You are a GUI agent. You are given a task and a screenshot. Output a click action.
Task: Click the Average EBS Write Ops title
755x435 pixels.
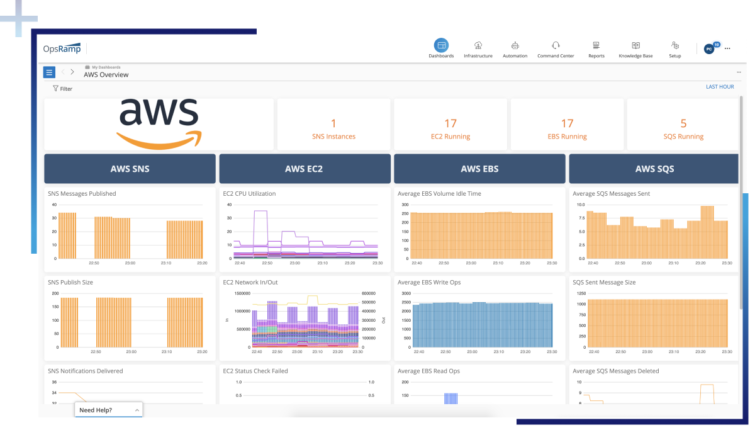[x=429, y=283]
